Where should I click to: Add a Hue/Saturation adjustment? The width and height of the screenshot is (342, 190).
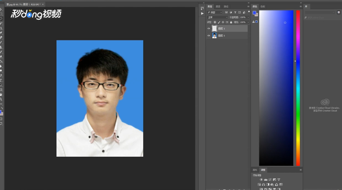pyautogui.click(x=259, y=185)
